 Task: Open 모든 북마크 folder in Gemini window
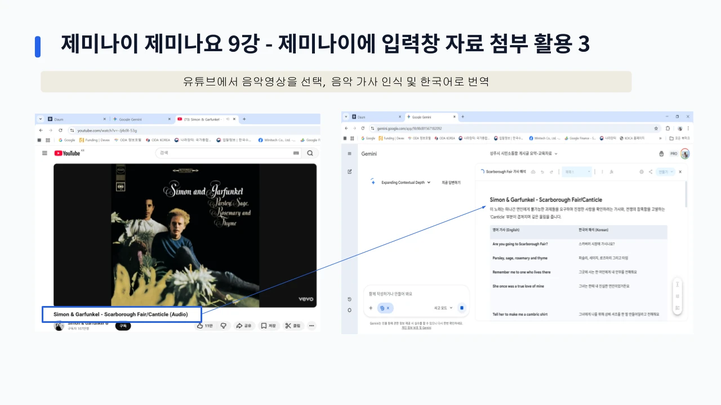coord(679,138)
